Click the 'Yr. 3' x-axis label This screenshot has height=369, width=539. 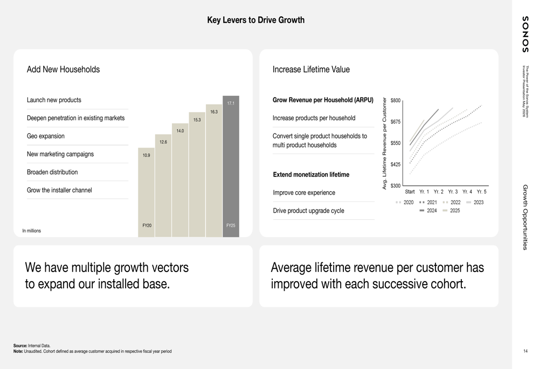(453, 192)
